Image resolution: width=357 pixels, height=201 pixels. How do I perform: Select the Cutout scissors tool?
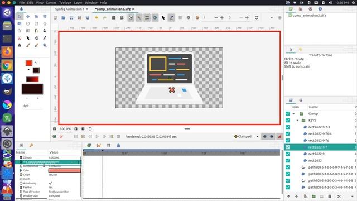coord(20,38)
